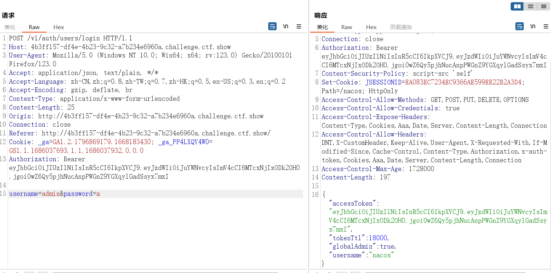Toggle word wrap icon in response pane
The width and height of the screenshot is (551, 273).
pos(519,26)
